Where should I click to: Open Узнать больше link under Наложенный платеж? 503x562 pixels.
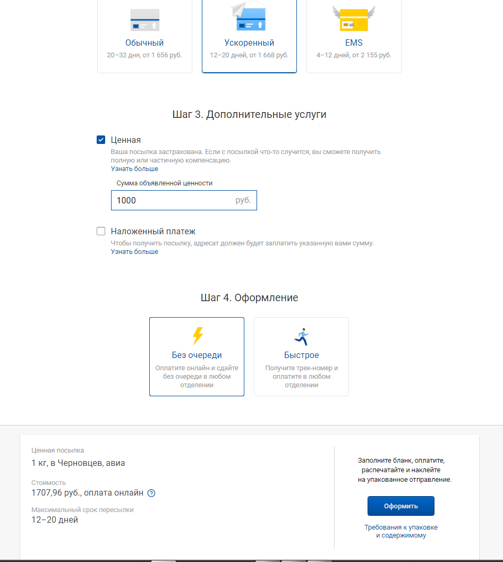tap(134, 252)
